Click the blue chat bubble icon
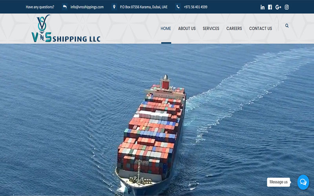This screenshot has height=196, width=314. (303, 182)
